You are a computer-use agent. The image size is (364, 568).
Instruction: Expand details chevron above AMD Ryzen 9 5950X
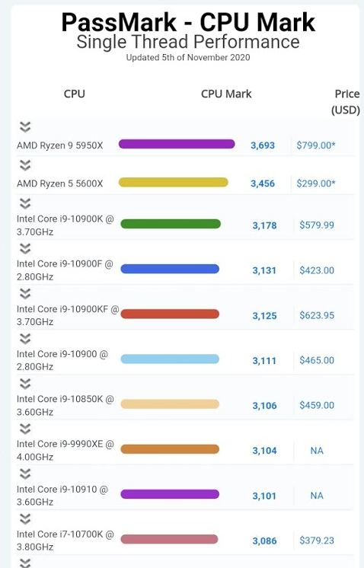25,127
